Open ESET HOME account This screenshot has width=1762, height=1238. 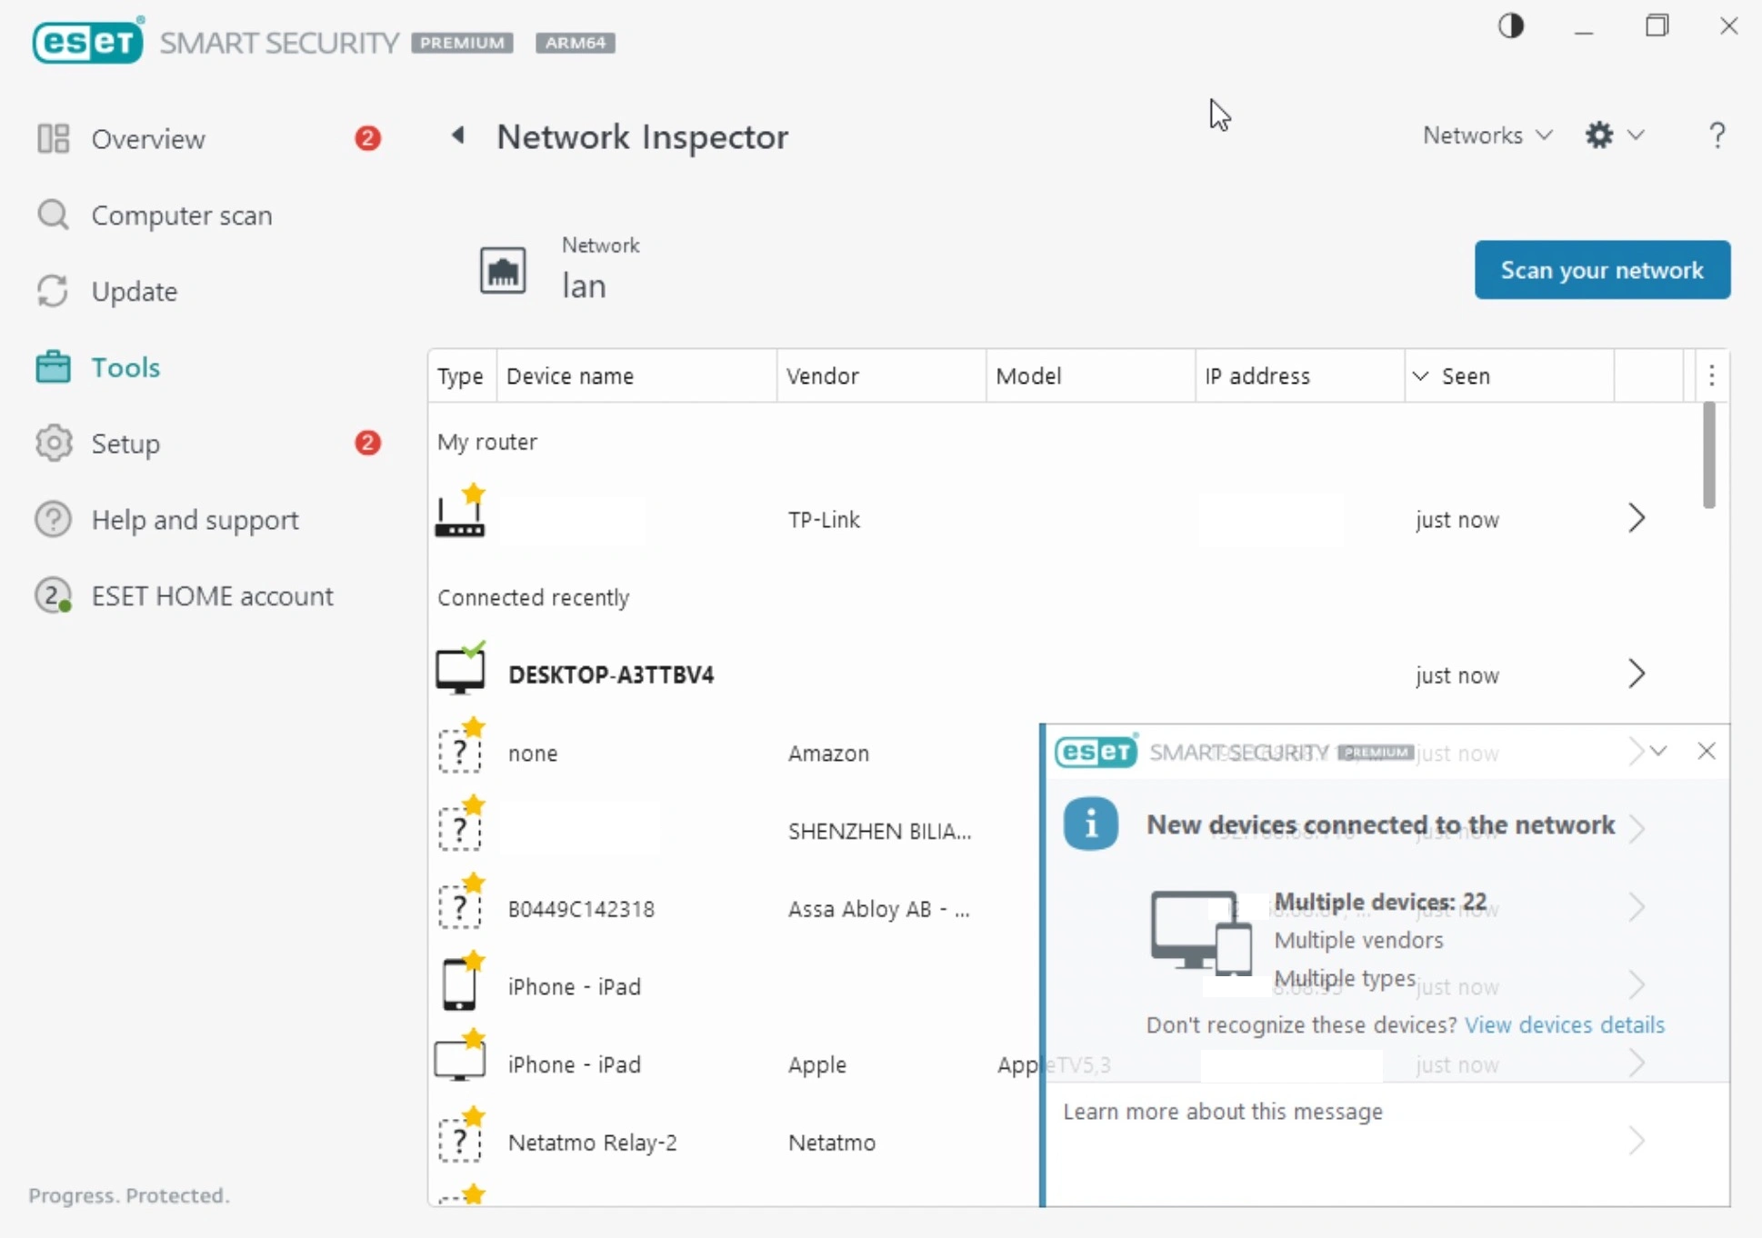[212, 596]
